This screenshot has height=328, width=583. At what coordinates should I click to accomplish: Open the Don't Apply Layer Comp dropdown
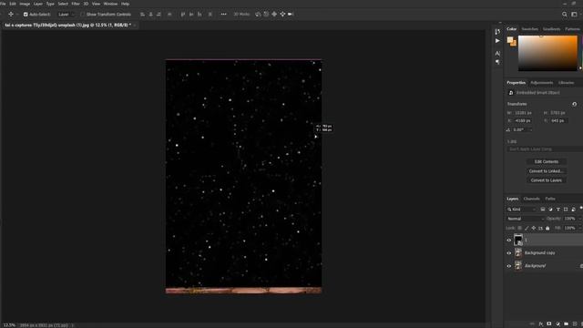click(x=545, y=149)
